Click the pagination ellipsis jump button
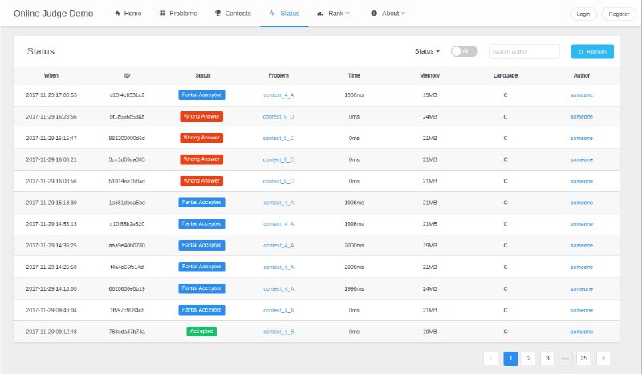Screen dimensions: 642x374 point(565,359)
